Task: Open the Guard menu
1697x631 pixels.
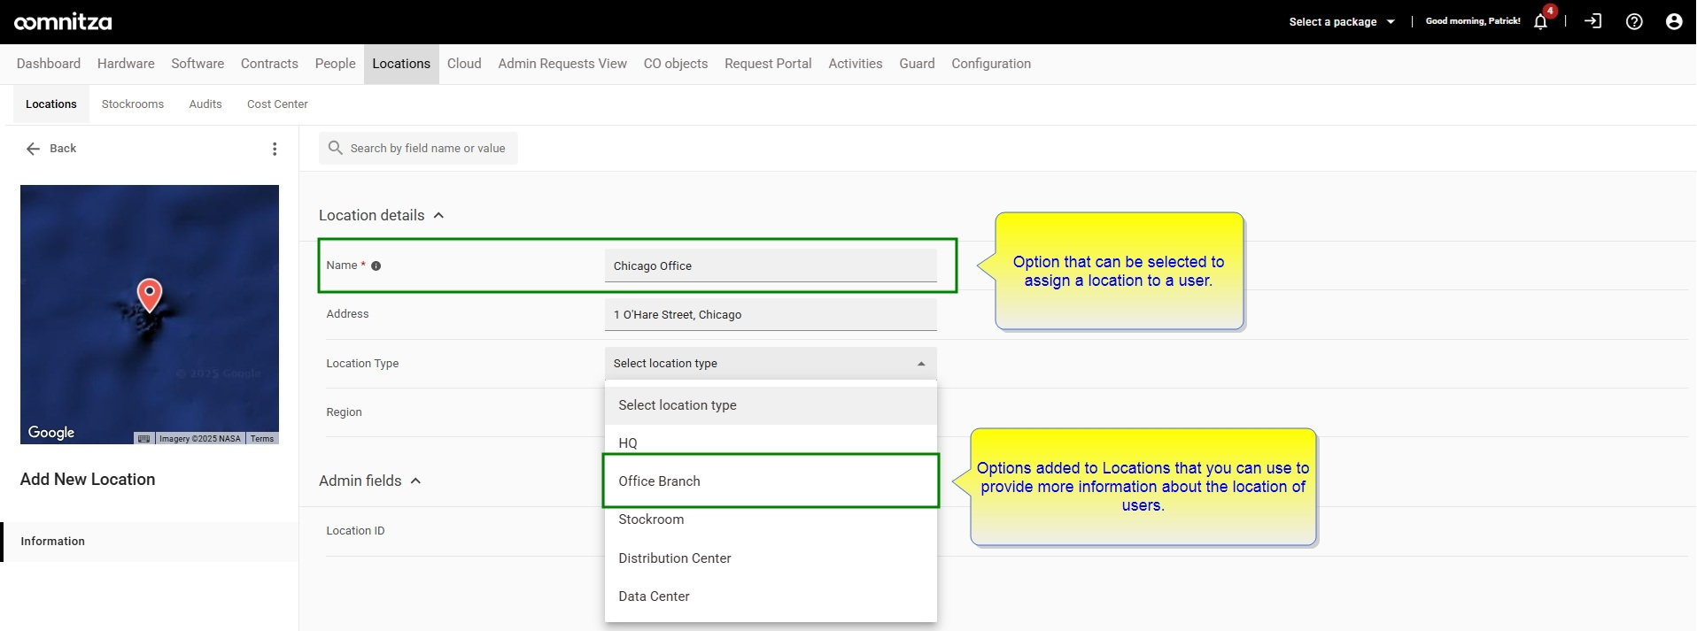Action: tap(917, 64)
